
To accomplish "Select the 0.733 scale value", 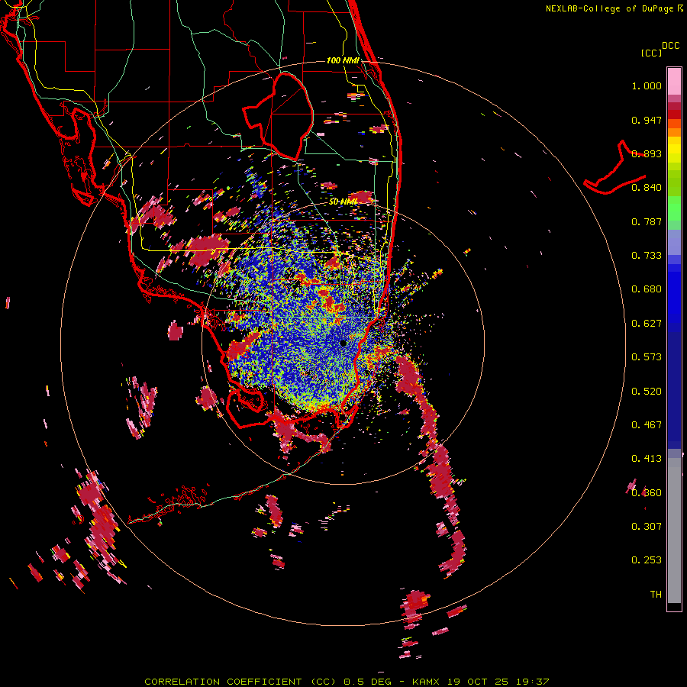I will pyautogui.click(x=647, y=256).
